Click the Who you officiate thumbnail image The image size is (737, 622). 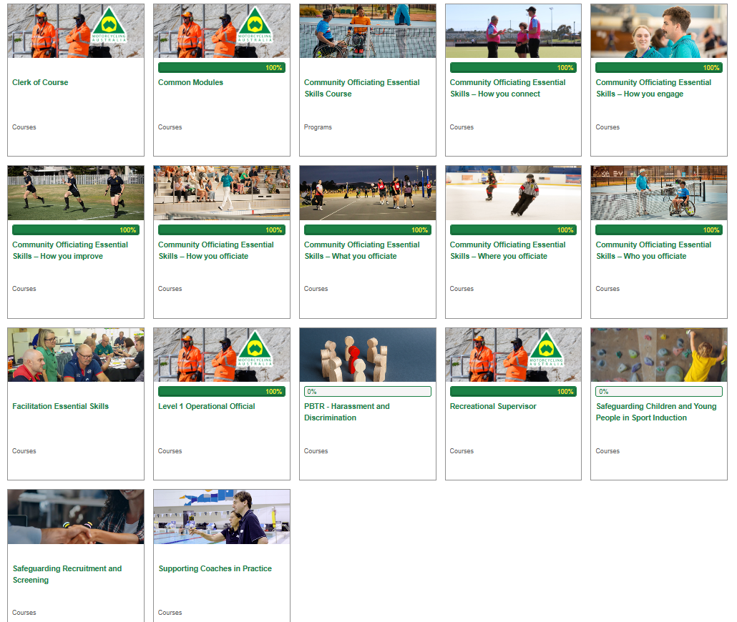pos(659,192)
